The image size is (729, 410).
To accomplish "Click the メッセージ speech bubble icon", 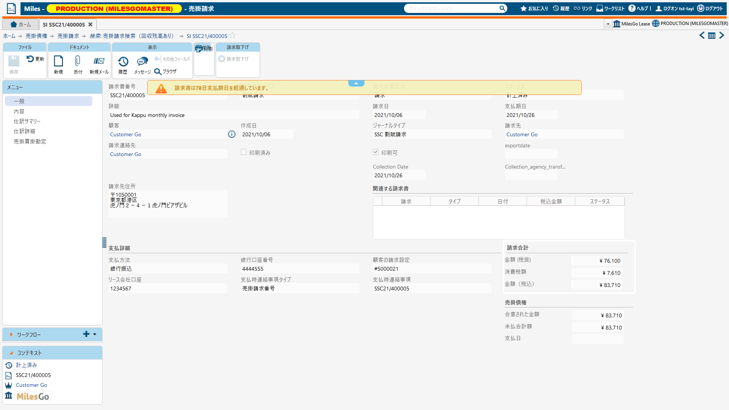I will (142, 61).
